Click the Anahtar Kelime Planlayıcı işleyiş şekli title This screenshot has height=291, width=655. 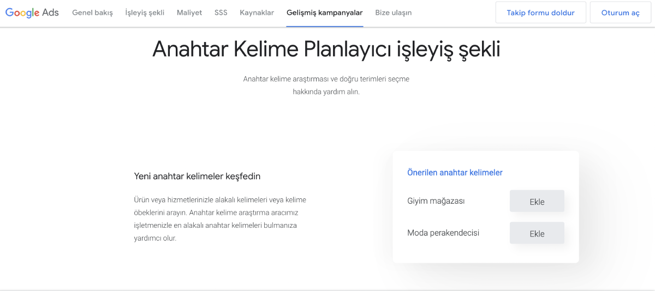(x=326, y=49)
